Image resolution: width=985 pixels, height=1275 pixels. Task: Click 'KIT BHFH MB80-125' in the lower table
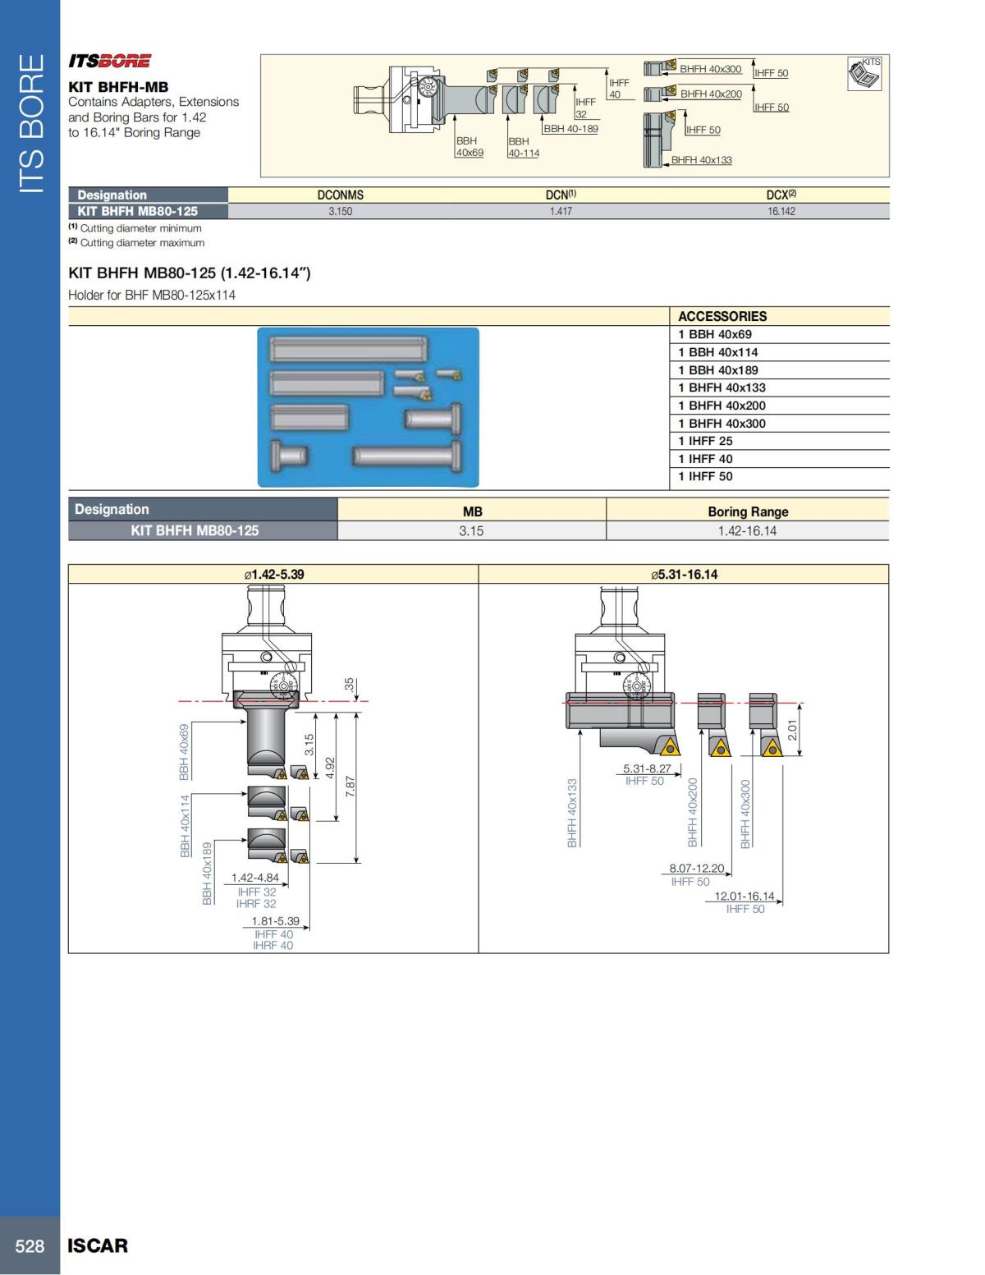[x=195, y=531]
